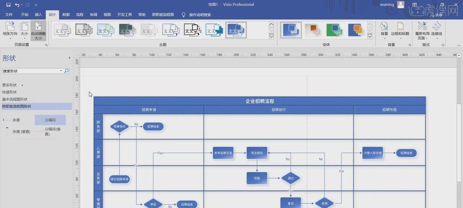Open the 重新布局页面 re-layout page menu

click(x=422, y=31)
